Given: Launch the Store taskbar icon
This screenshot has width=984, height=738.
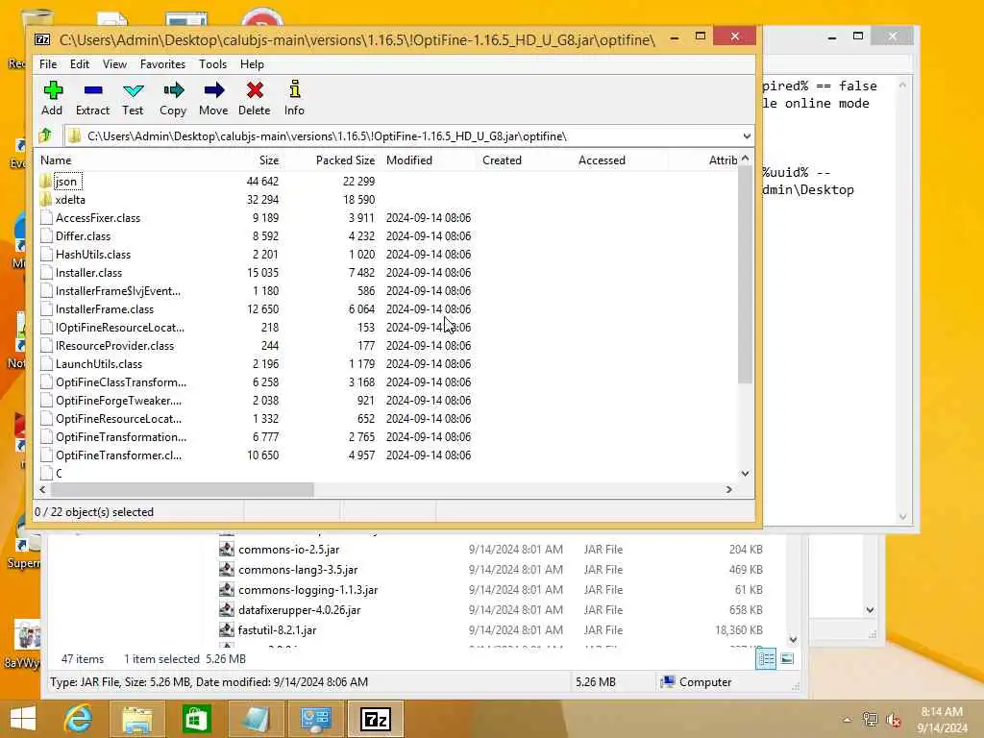Looking at the screenshot, I should point(196,719).
